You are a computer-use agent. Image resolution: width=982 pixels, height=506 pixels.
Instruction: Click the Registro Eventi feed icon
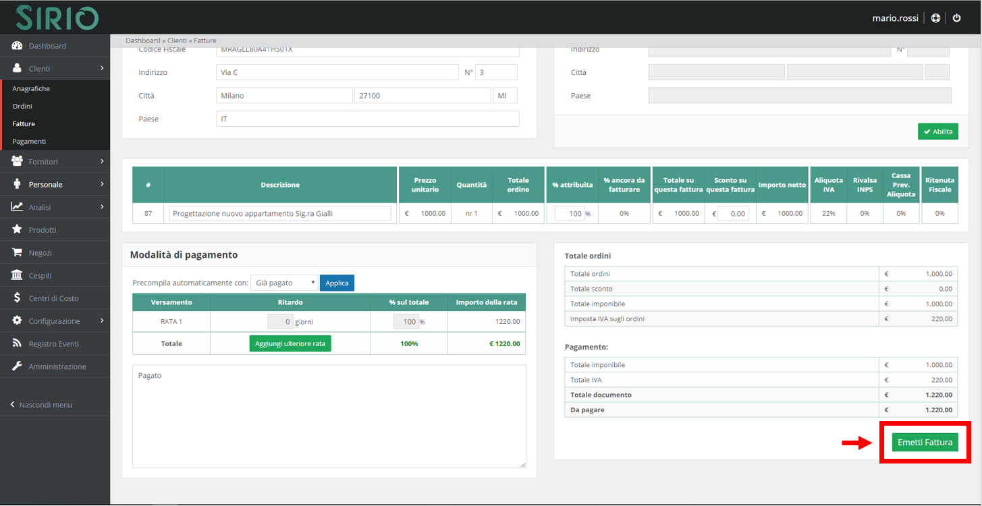coord(18,344)
